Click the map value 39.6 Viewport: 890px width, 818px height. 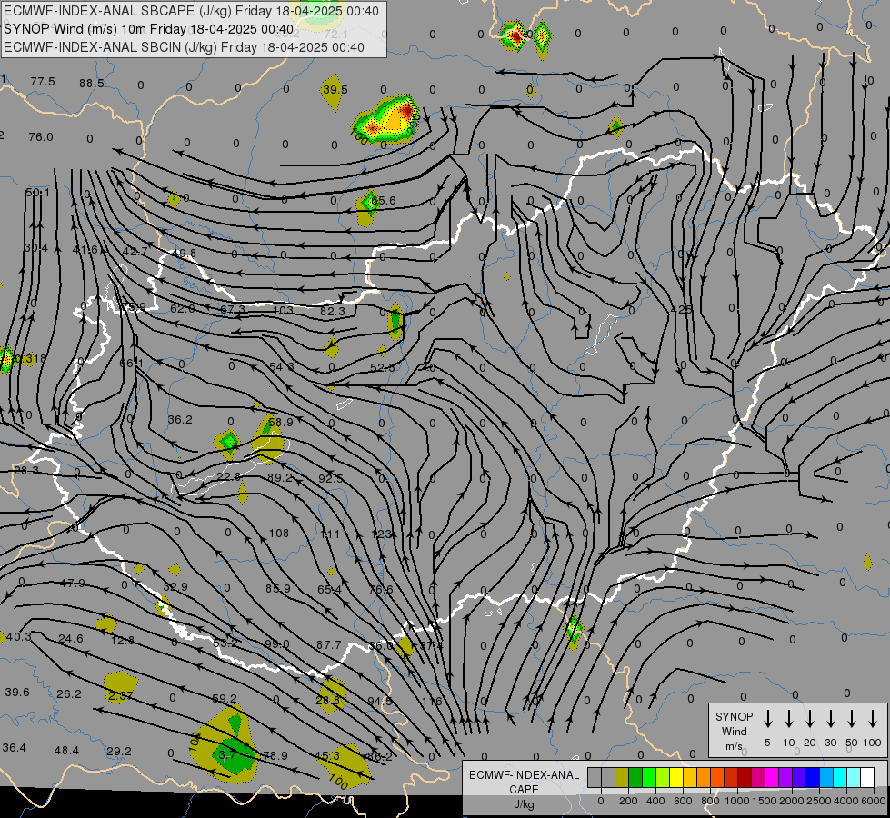(17, 692)
